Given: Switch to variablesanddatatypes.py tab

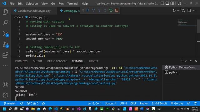Looking at the screenshot, I should pos(34,11).
